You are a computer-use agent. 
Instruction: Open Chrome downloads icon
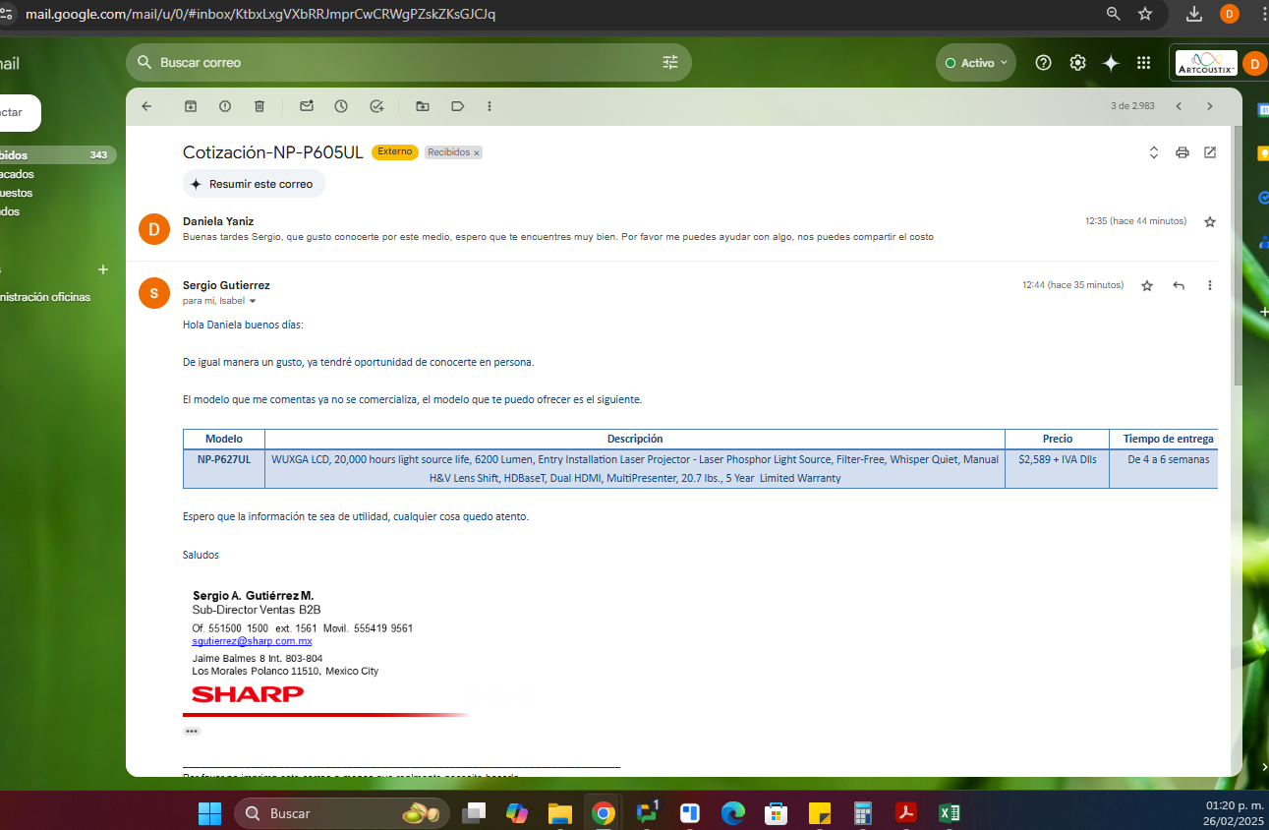[x=1194, y=14]
